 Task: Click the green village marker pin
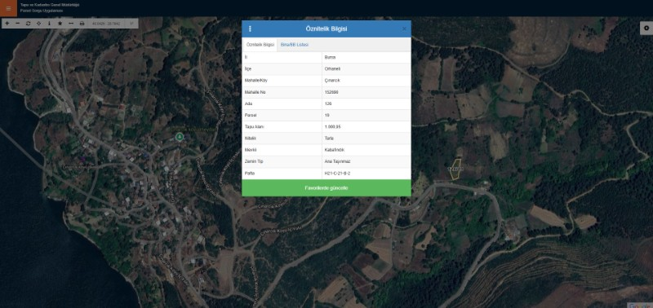point(179,136)
